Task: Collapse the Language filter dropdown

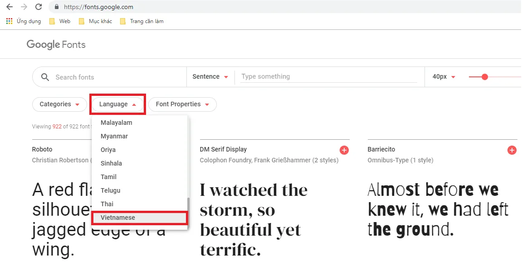Action: (x=117, y=104)
